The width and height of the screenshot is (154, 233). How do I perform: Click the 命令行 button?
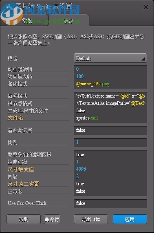[x=52, y=219]
